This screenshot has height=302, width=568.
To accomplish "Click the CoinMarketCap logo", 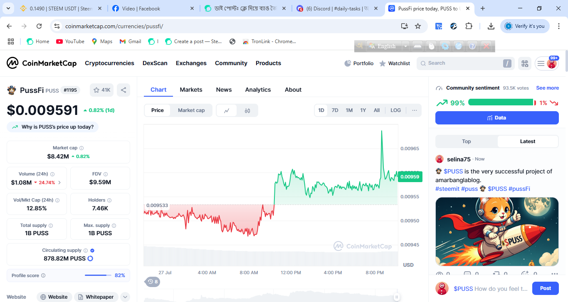I will point(42,63).
